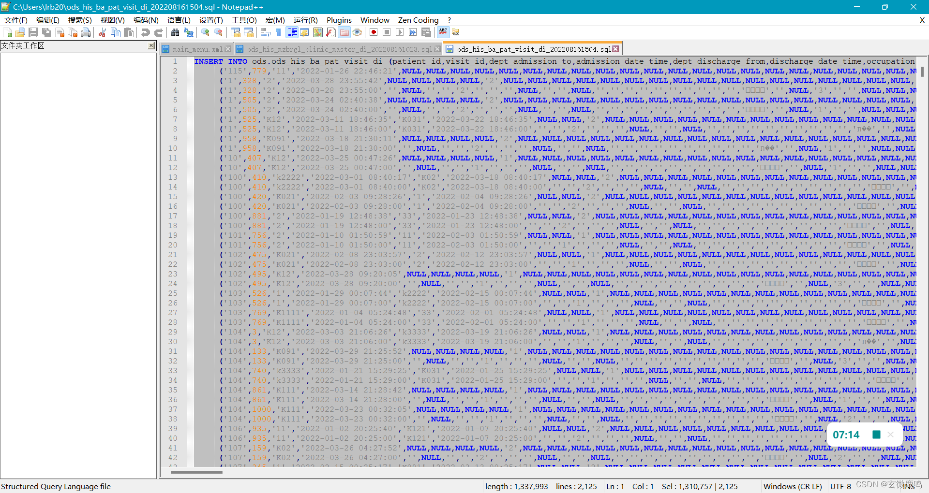Open a file using the folder icon
929x493 pixels.
click(20, 32)
